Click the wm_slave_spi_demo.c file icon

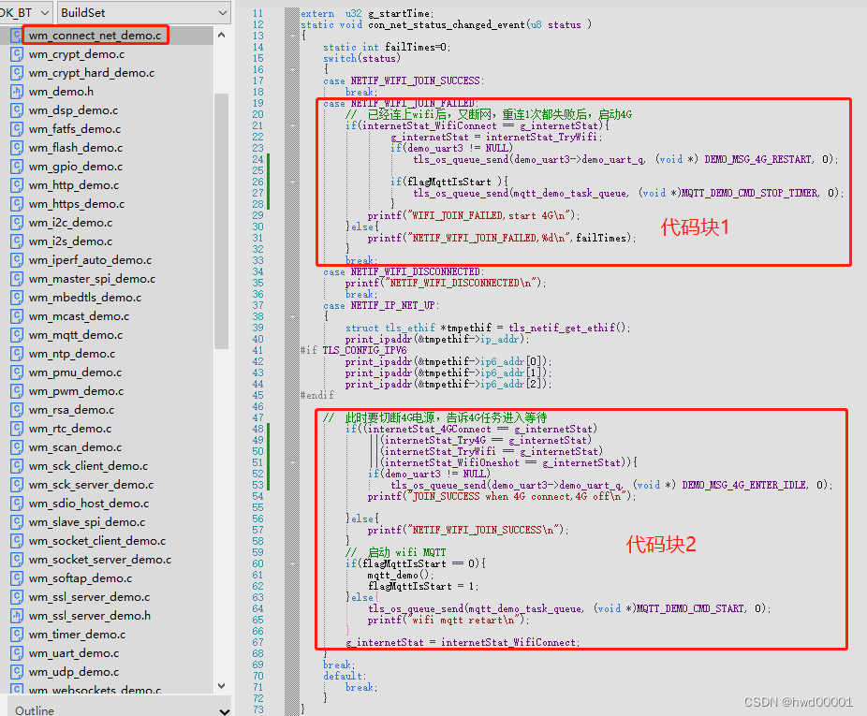pyautogui.click(x=17, y=522)
